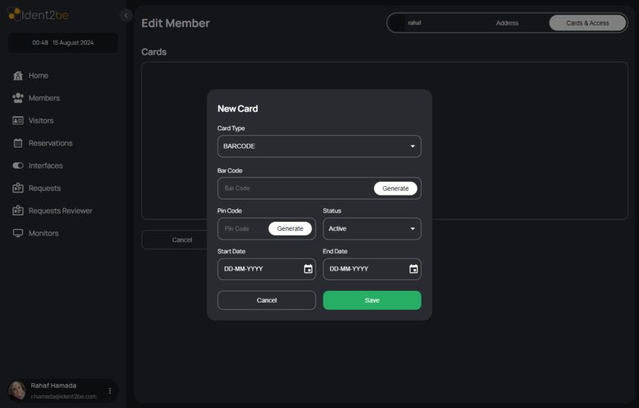Save the new card
Screen dimensions: 639x408
click(371, 300)
